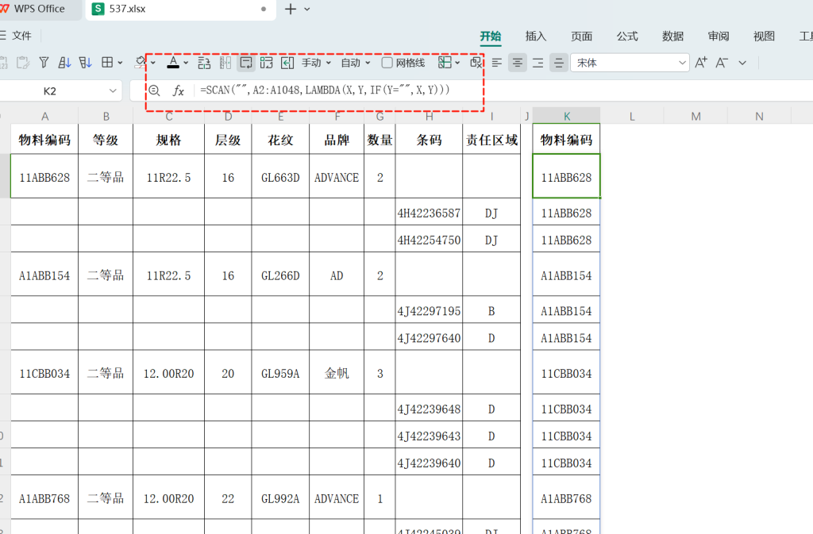Click 物料编码 header in column K
This screenshot has width=813, height=534.
566,140
